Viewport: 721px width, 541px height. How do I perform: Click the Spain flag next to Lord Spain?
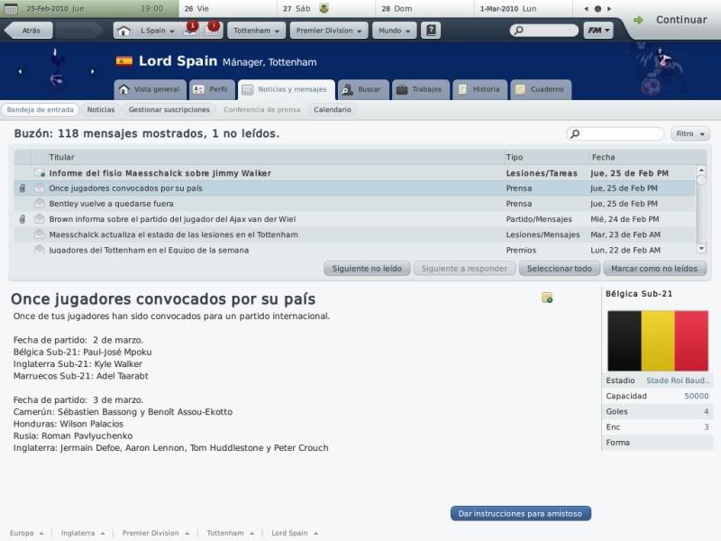tap(124, 60)
